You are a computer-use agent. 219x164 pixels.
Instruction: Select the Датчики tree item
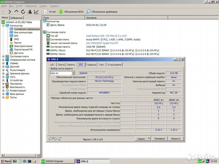coord(19,53)
